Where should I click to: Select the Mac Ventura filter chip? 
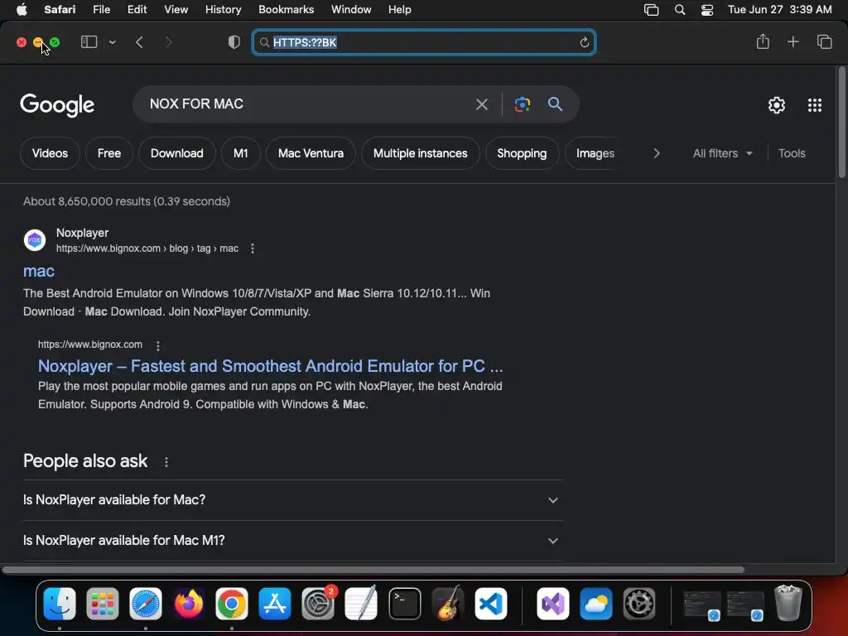[311, 153]
